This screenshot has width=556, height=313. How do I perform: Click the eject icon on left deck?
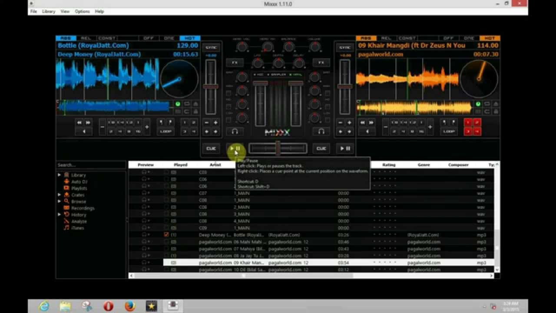(x=195, y=104)
